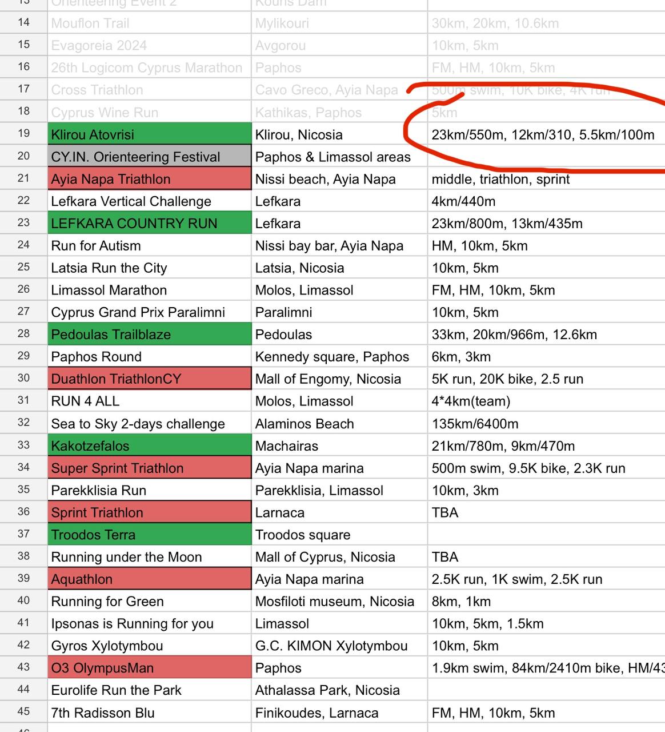665x732 pixels.
Task: Select the Running under the Moon cell
Action: tap(149, 557)
